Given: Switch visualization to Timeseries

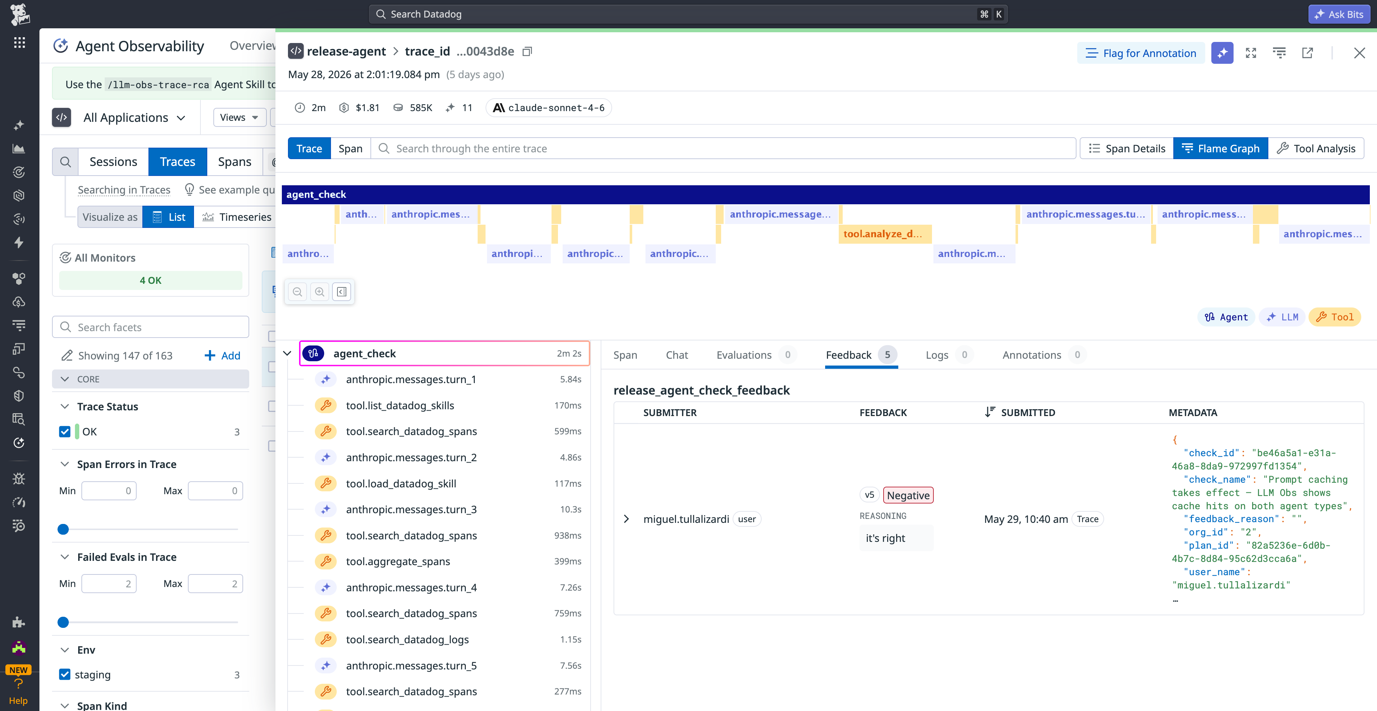Looking at the screenshot, I should [236, 217].
